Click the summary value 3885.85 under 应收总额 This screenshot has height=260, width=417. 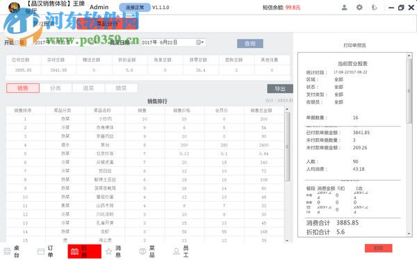pos(23,70)
